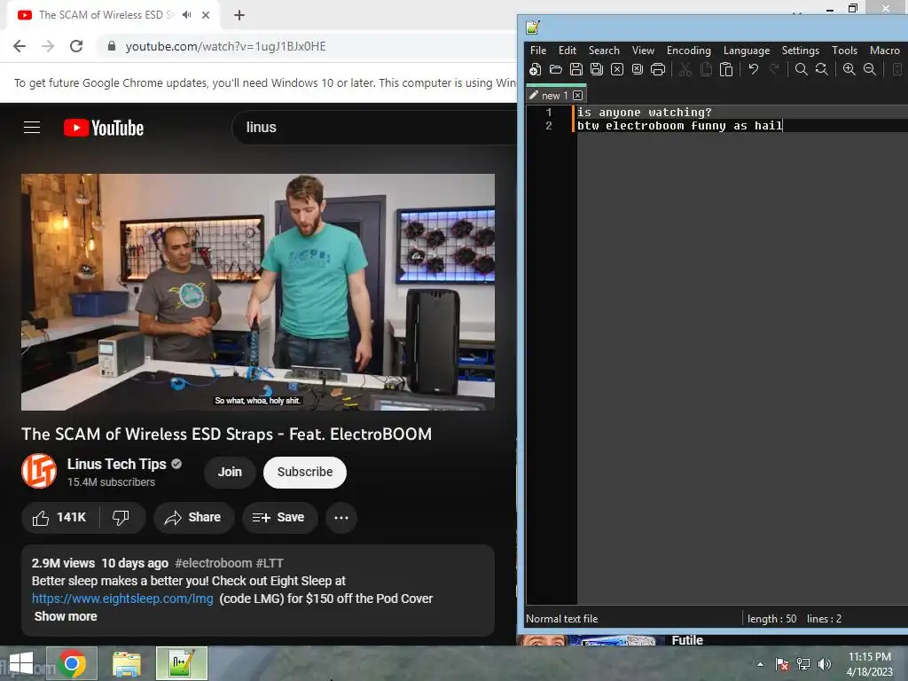Share the video
908x681 pixels.
193,518
